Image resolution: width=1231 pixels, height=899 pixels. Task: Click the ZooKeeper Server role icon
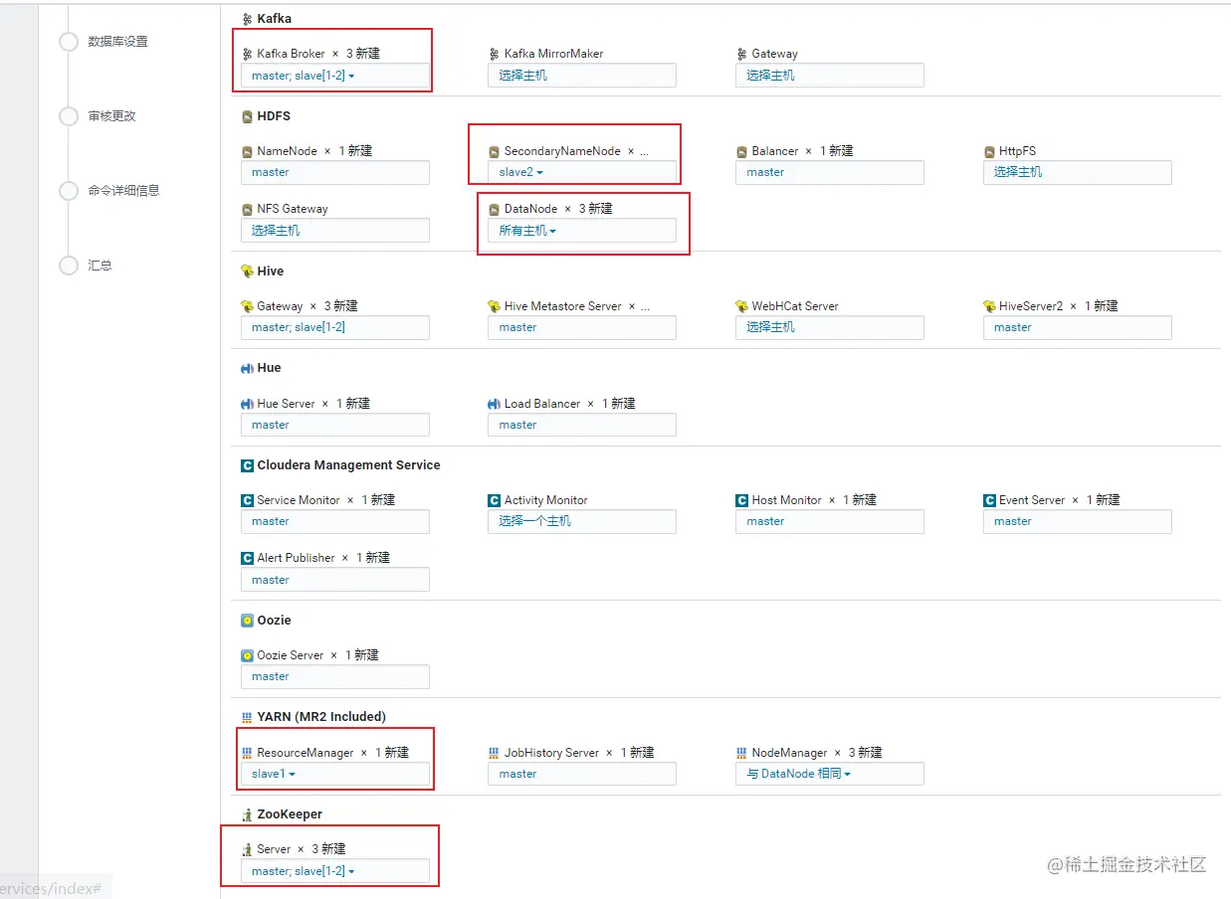point(247,849)
